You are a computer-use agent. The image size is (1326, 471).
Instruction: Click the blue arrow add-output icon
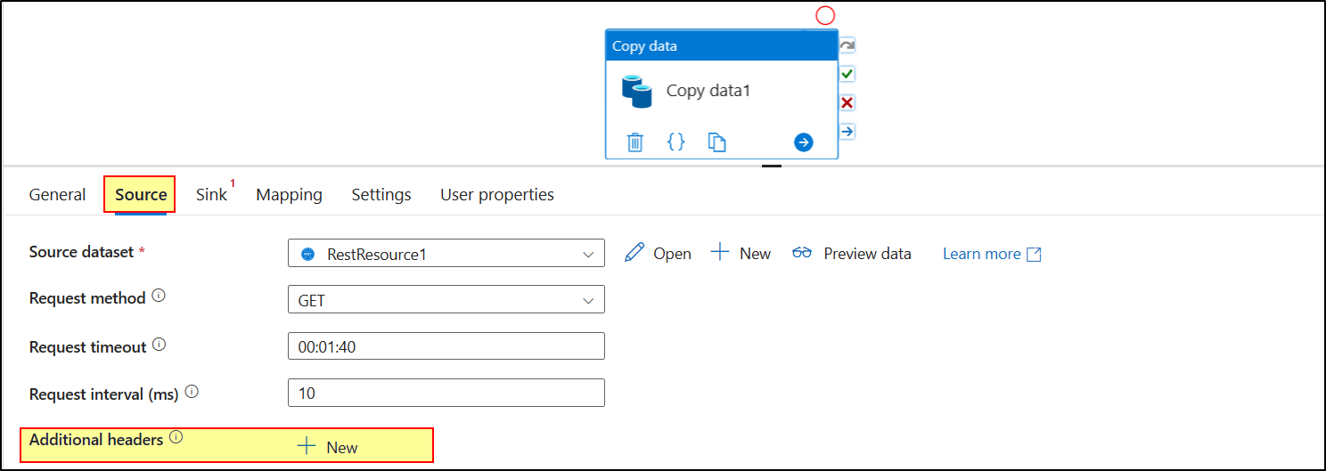(x=804, y=142)
